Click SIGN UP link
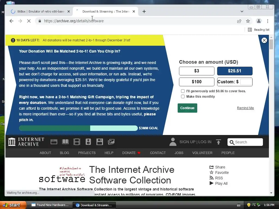The width and height of the screenshot is (279, 209). point(187,142)
